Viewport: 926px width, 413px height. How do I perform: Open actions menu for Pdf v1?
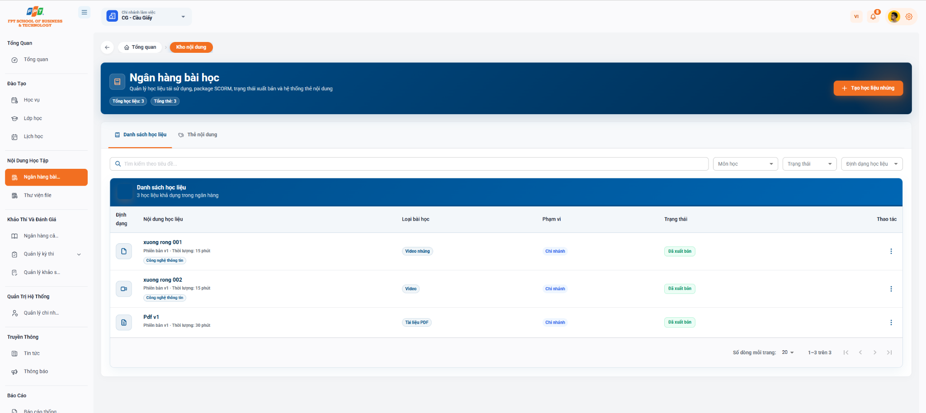[x=891, y=323]
